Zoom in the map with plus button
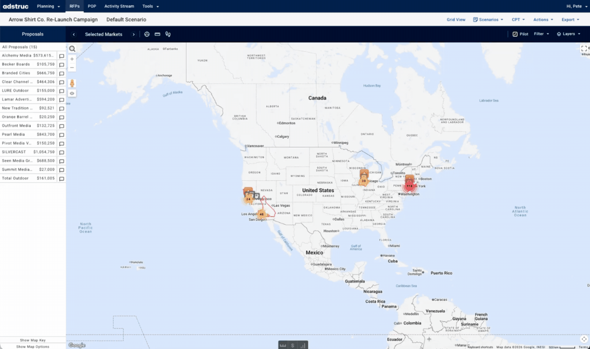Viewport: 590px width, 349px height. pos(72,59)
